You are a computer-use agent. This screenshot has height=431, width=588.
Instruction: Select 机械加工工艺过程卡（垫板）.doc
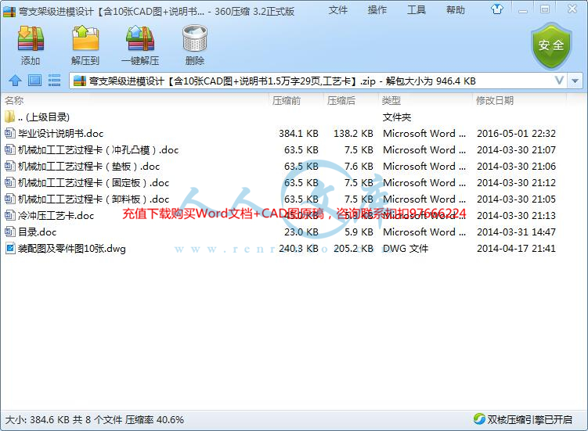pos(89,166)
